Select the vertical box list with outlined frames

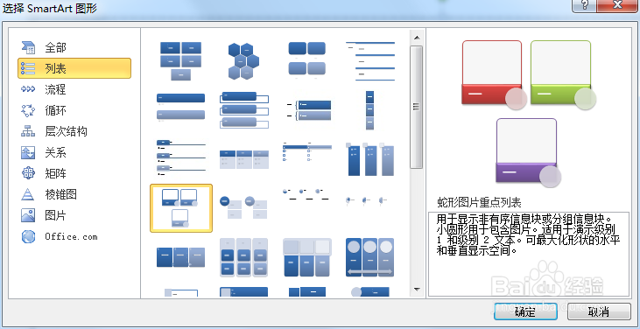pyautogui.click(x=244, y=109)
